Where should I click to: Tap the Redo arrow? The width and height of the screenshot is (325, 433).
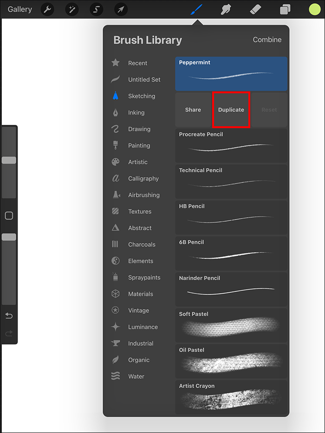9,334
